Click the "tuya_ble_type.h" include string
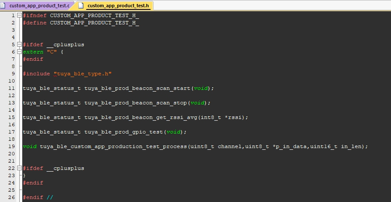The image size is (391, 202). [x=82, y=74]
